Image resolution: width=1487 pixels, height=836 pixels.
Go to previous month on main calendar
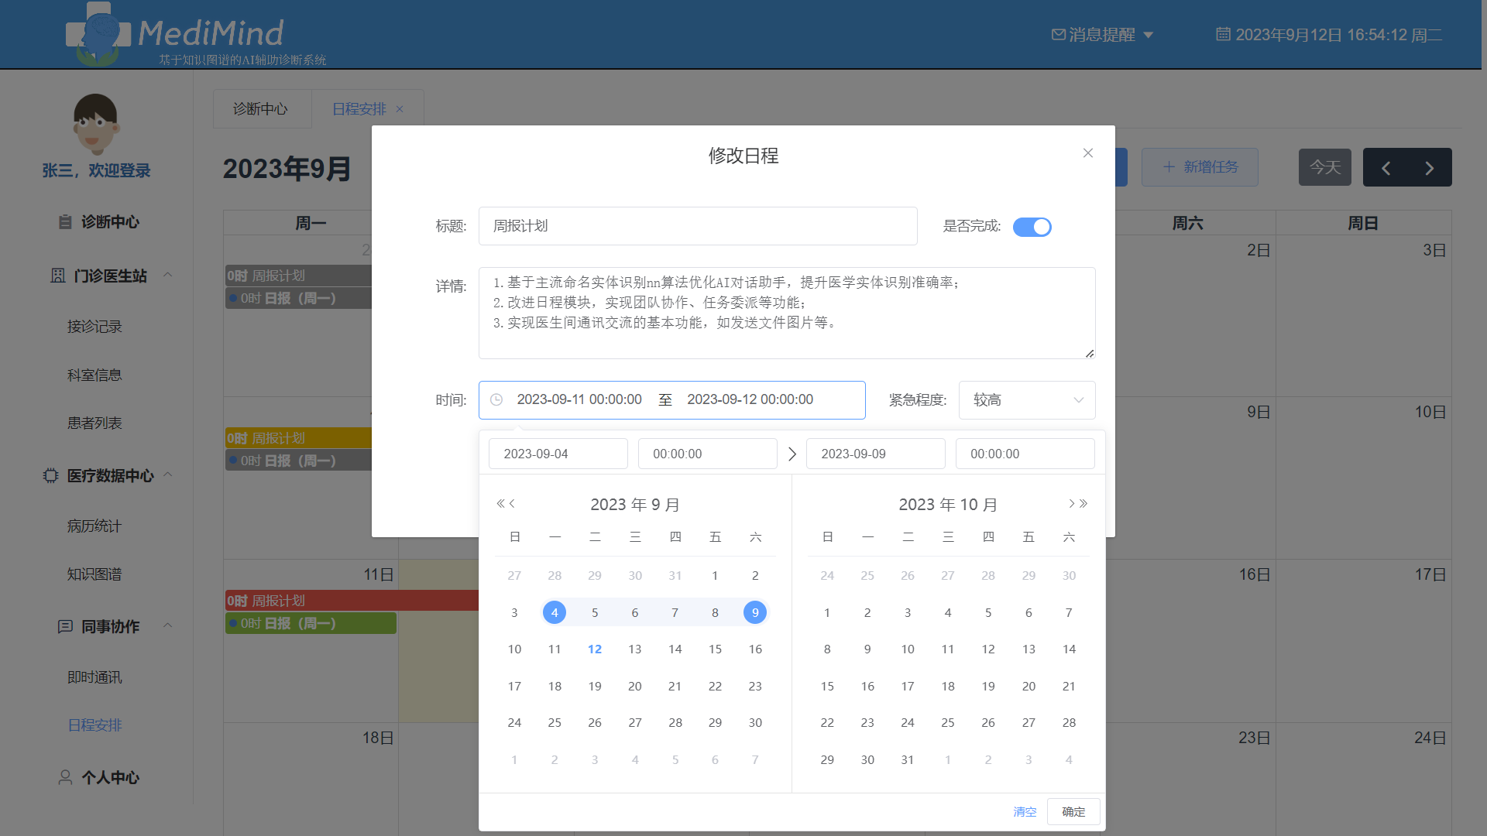pos(1386,168)
